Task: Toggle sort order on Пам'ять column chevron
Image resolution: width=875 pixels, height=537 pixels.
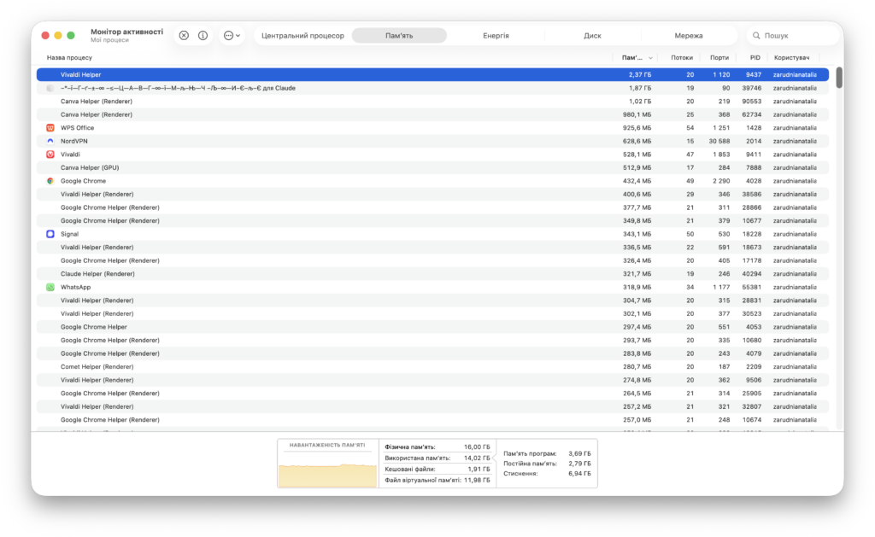Action: pos(651,58)
